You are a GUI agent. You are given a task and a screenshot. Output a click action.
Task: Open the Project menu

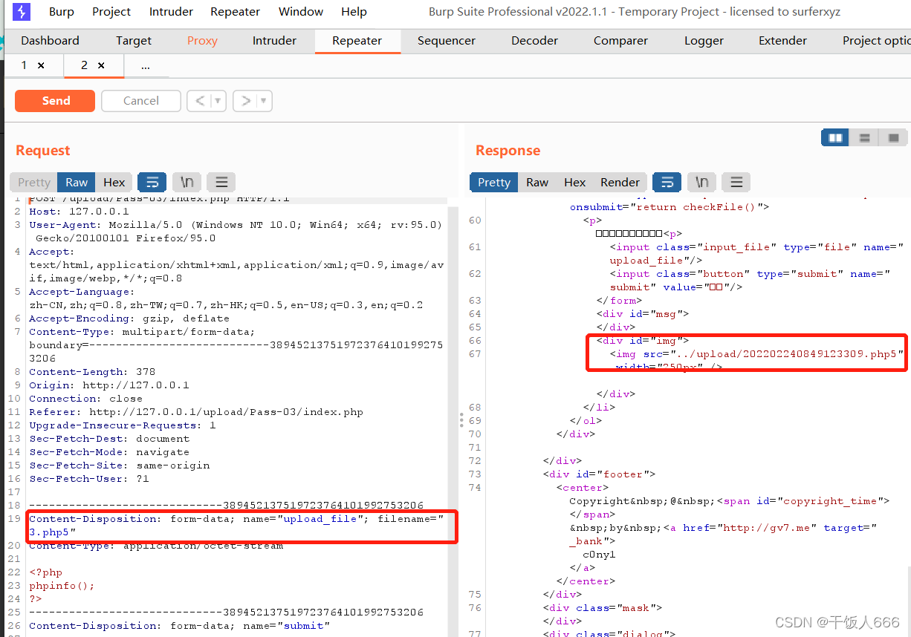[x=111, y=12]
